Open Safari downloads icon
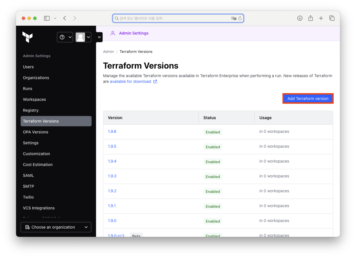Screen dimensions: 356x258 coord(300,18)
